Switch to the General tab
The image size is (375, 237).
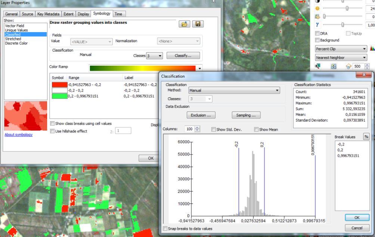tap(11, 14)
